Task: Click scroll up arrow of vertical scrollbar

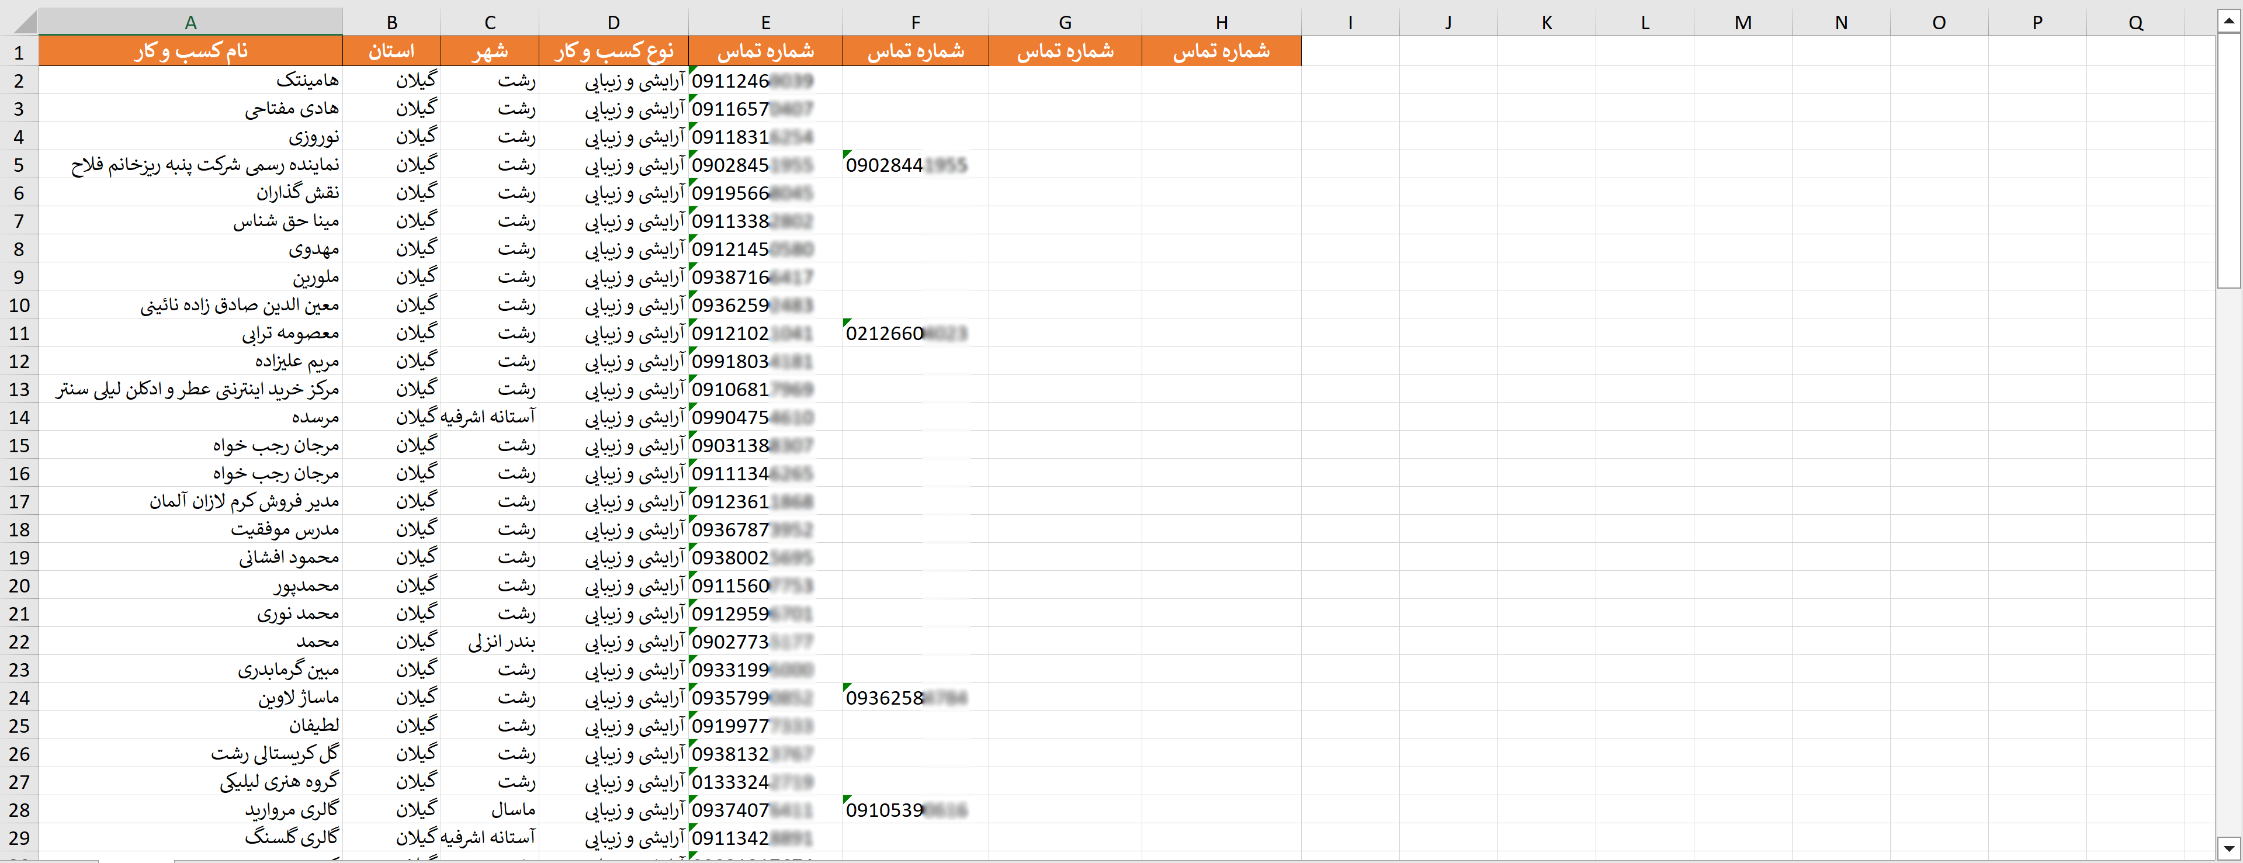Action: (2229, 22)
